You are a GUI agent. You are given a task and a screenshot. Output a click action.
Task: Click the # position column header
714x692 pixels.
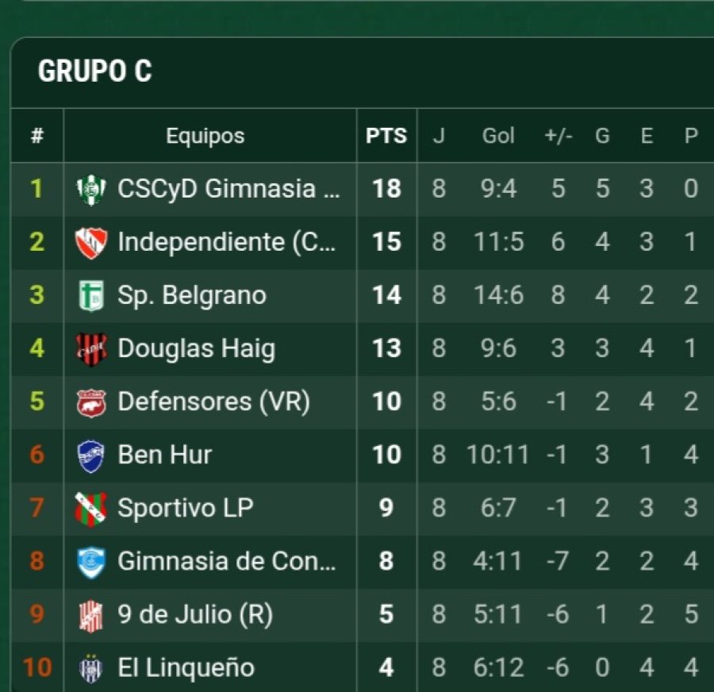click(x=36, y=136)
